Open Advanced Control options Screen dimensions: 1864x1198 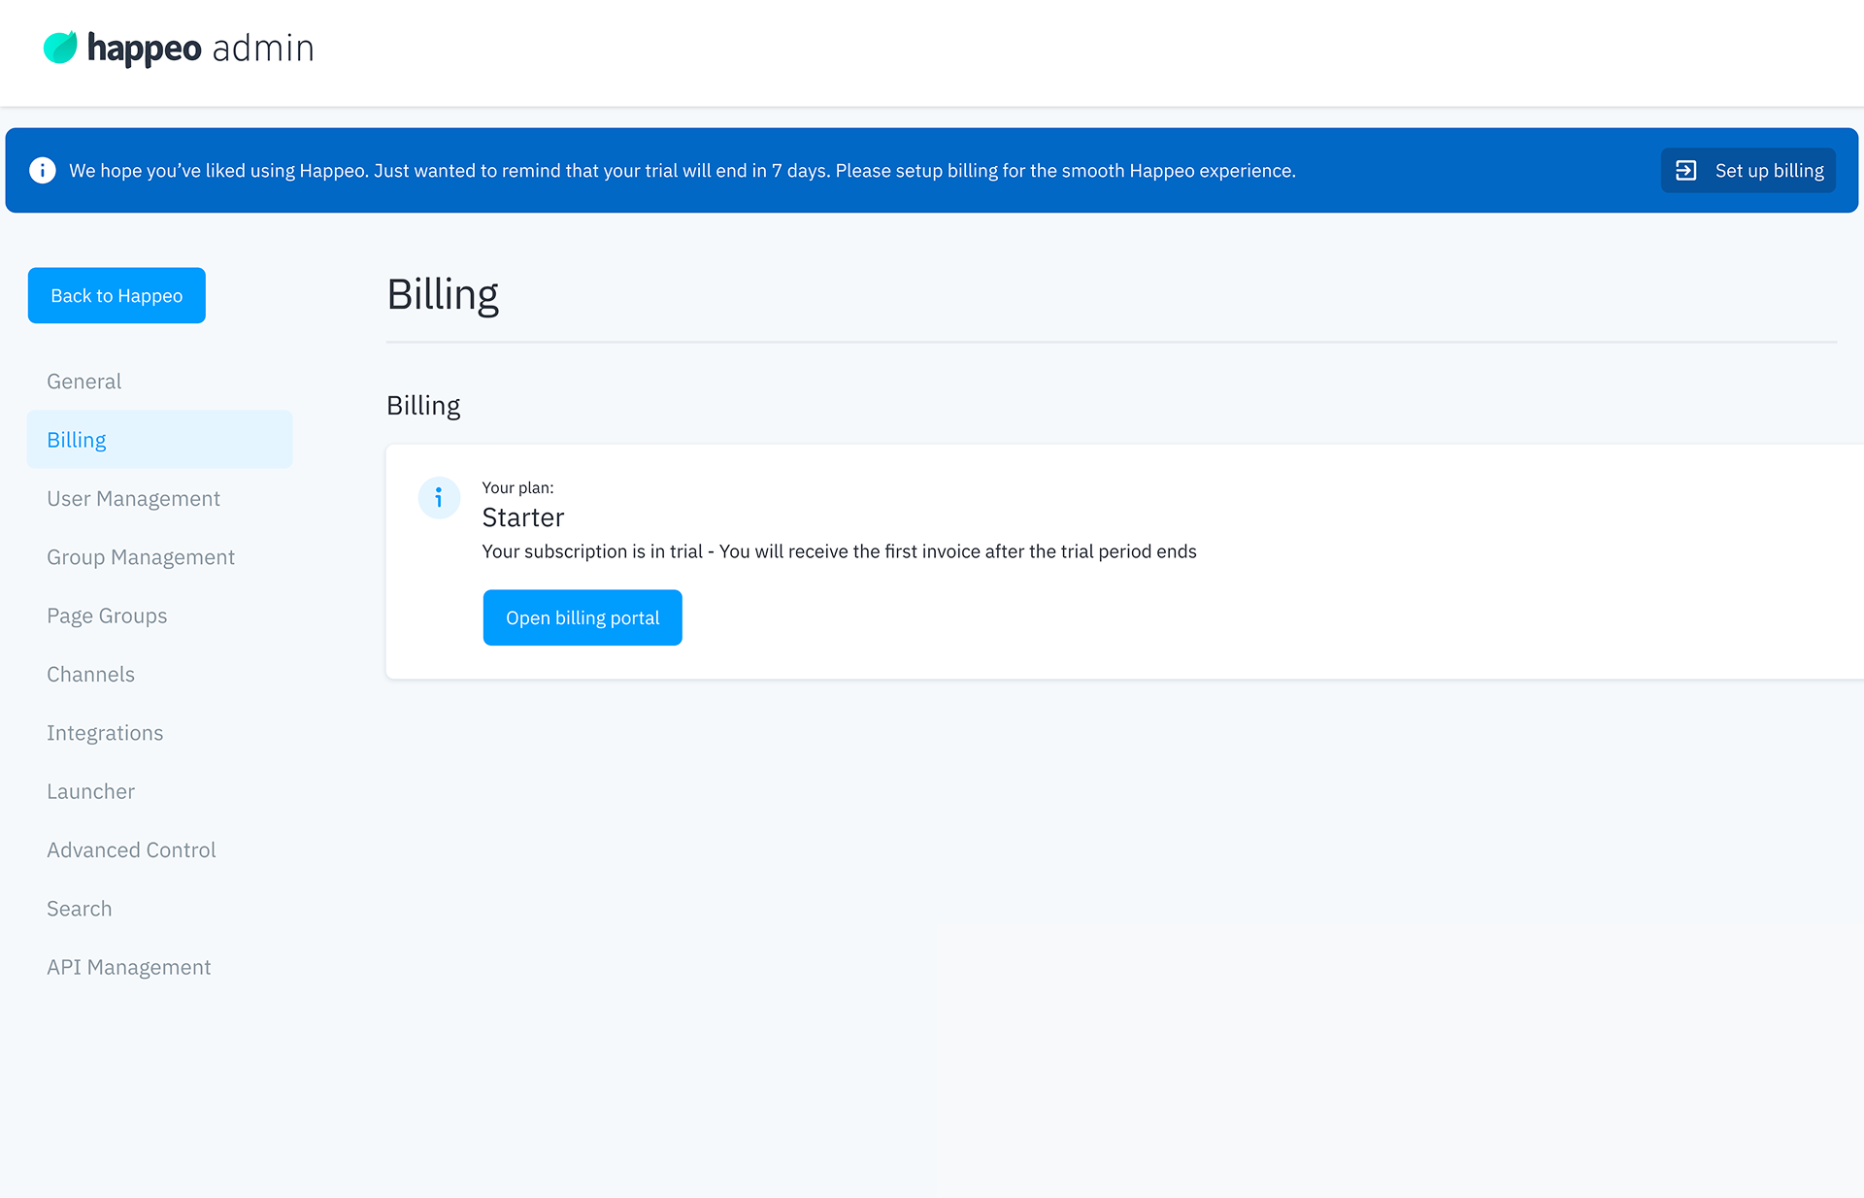131,849
